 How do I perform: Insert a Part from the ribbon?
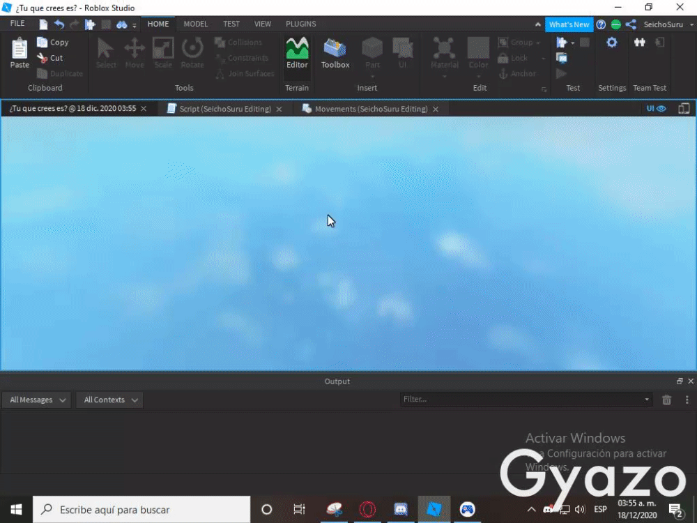click(372, 53)
